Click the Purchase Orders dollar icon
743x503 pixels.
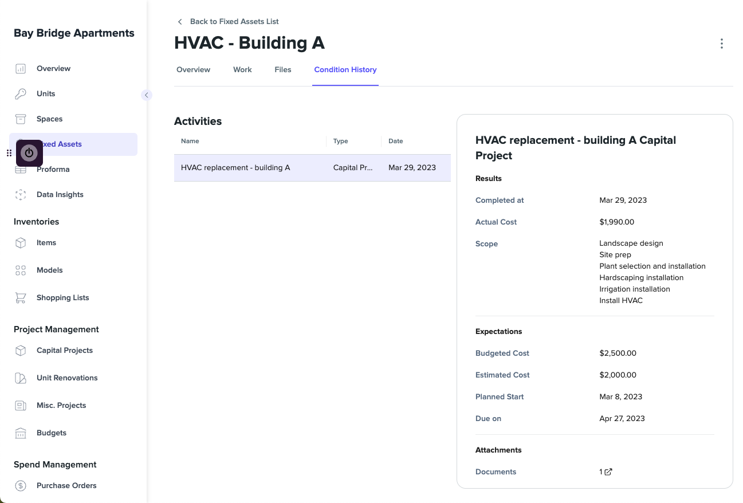(x=21, y=486)
